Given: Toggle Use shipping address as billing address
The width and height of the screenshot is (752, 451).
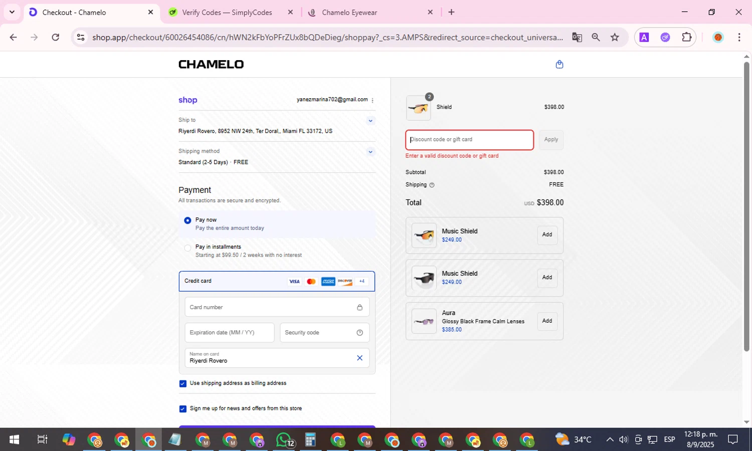Looking at the screenshot, I should (x=182, y=384).
